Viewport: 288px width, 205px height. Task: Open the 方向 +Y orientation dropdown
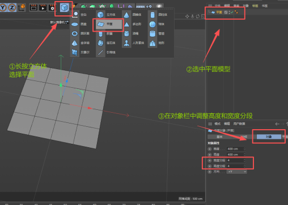[x=237, y=172]
